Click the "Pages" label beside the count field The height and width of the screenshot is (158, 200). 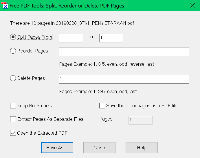106,119
